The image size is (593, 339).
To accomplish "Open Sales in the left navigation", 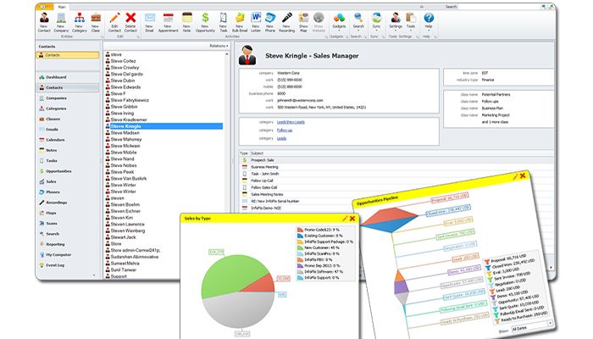I will [x=51, y=181].
